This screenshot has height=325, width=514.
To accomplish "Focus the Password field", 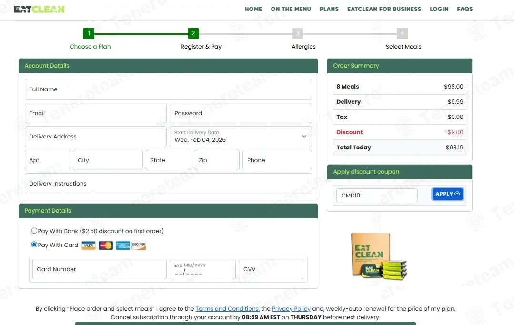I will tap(241, 113).
